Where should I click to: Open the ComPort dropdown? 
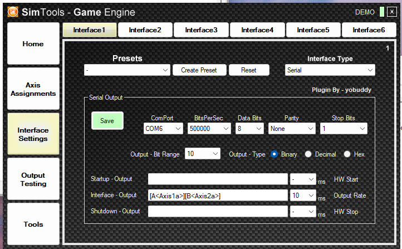point(163,129)
